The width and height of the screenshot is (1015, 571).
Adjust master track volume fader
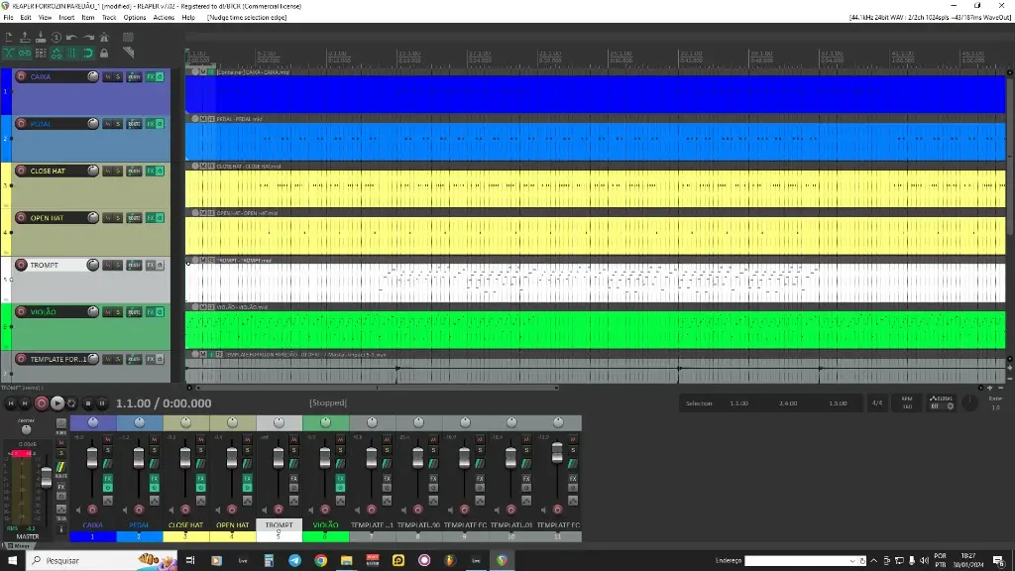pyautogui.click(x=47, y=479)
